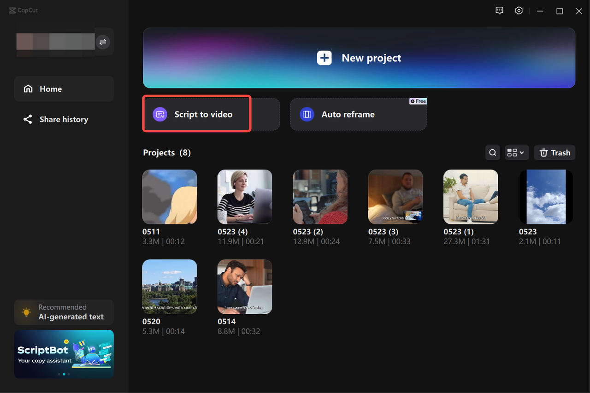590x393 pixels.
Task: Click the "2.1M | 00:11" project info
Action: pyautogui.click(x=540, y=241)
